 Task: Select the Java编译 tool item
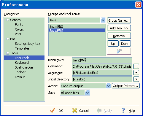77,26
